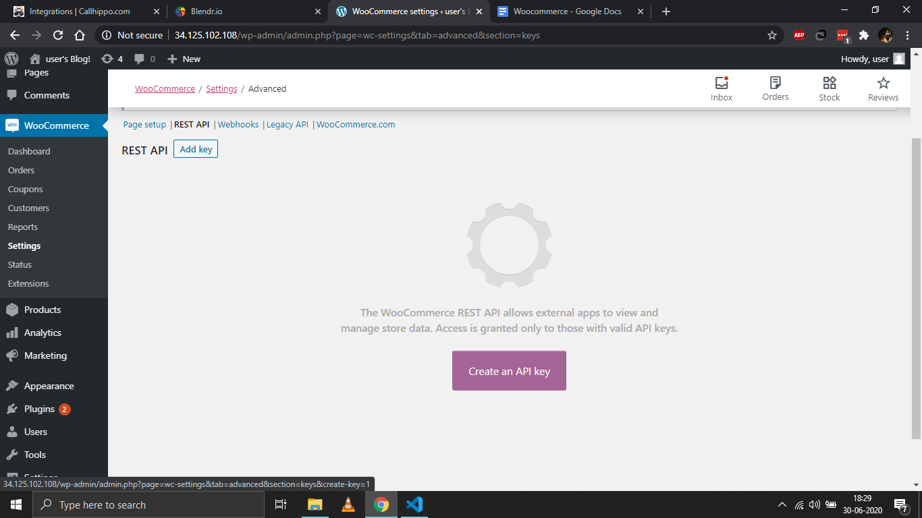Open Coupons submenu item

(25, 189)
